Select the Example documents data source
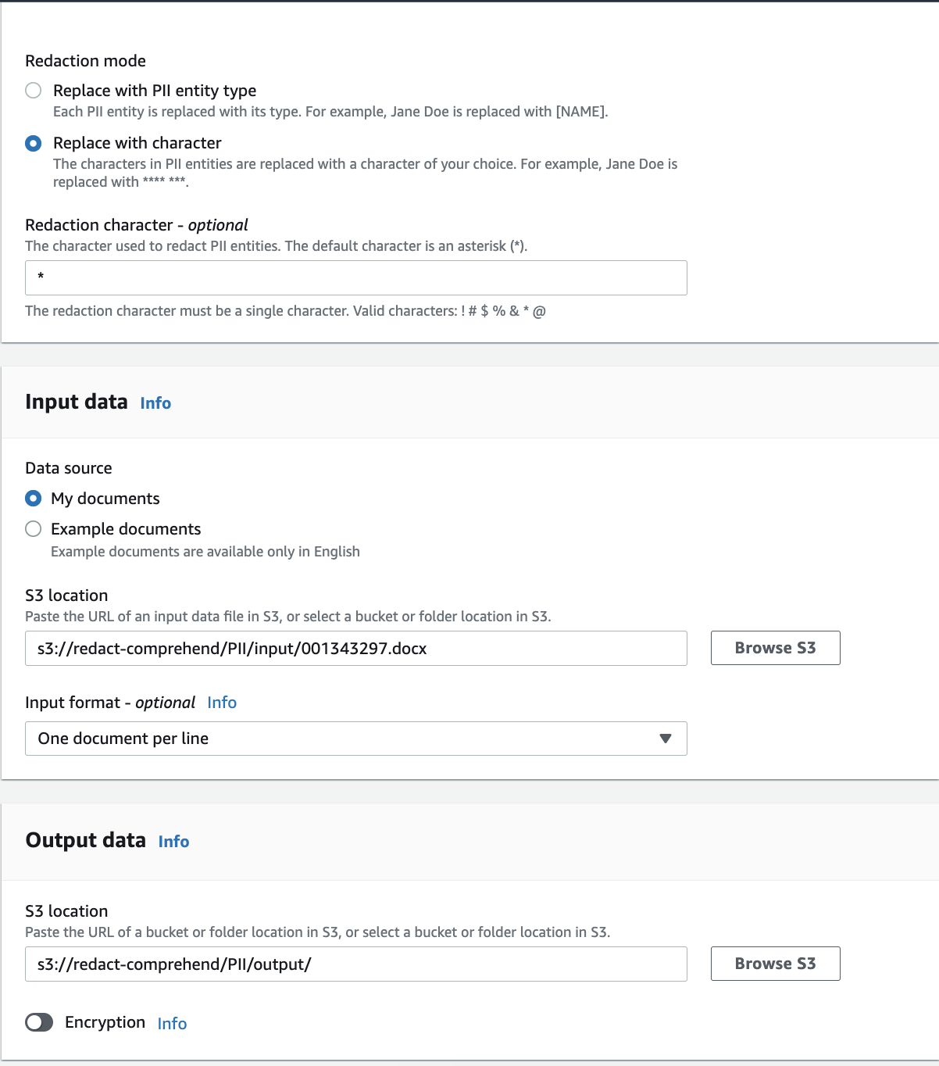 (34, 529)
